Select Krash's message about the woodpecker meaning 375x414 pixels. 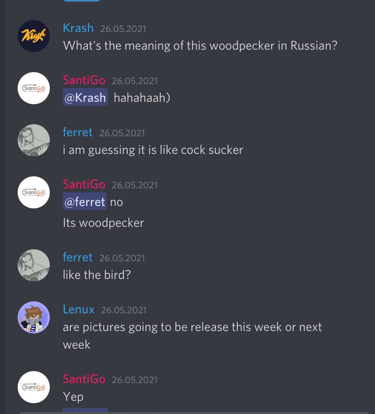coord(200,46)
